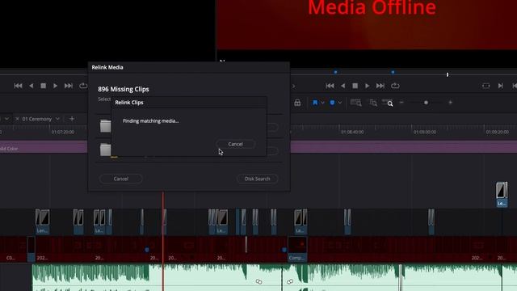517x291 pixels.
Task: Click the right blue marker on the viewer scrub bar
Action: (x=393, y=72)
